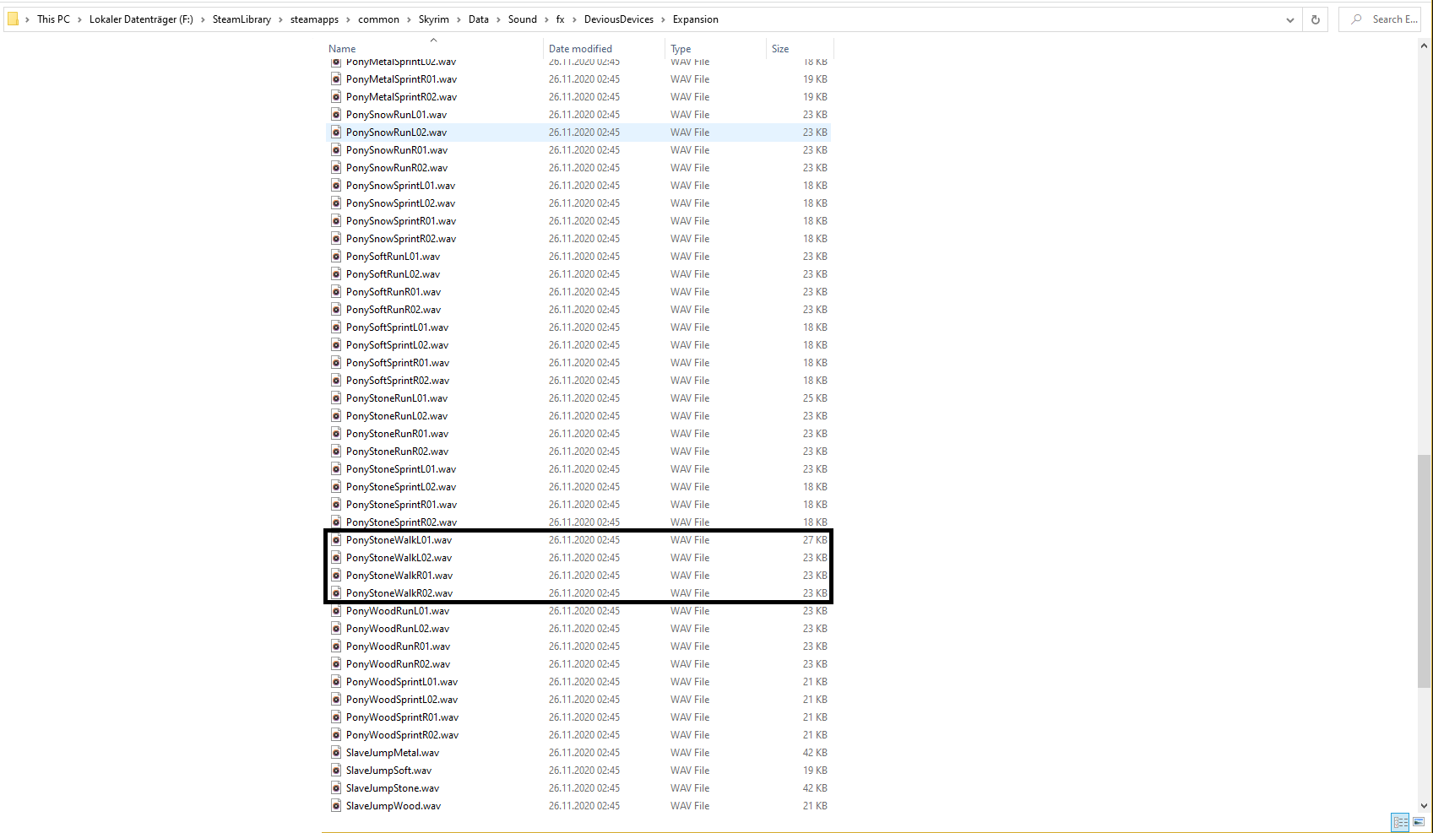Sort files by Date modified column

coord(580,49)
